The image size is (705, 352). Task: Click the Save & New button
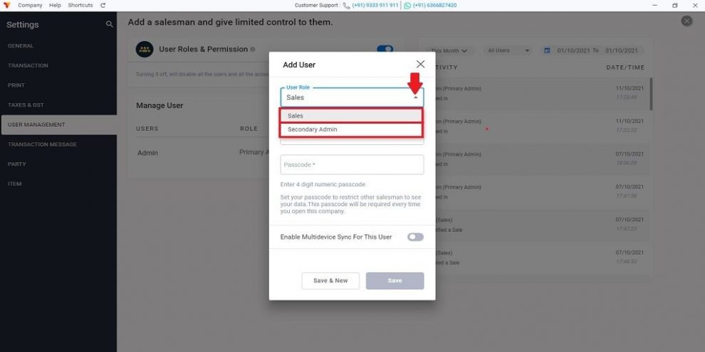(330, 281)
